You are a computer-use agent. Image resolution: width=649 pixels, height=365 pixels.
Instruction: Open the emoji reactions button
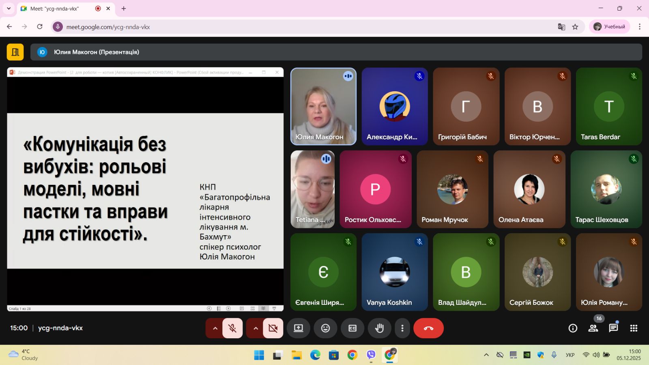[x=325, y=328]
